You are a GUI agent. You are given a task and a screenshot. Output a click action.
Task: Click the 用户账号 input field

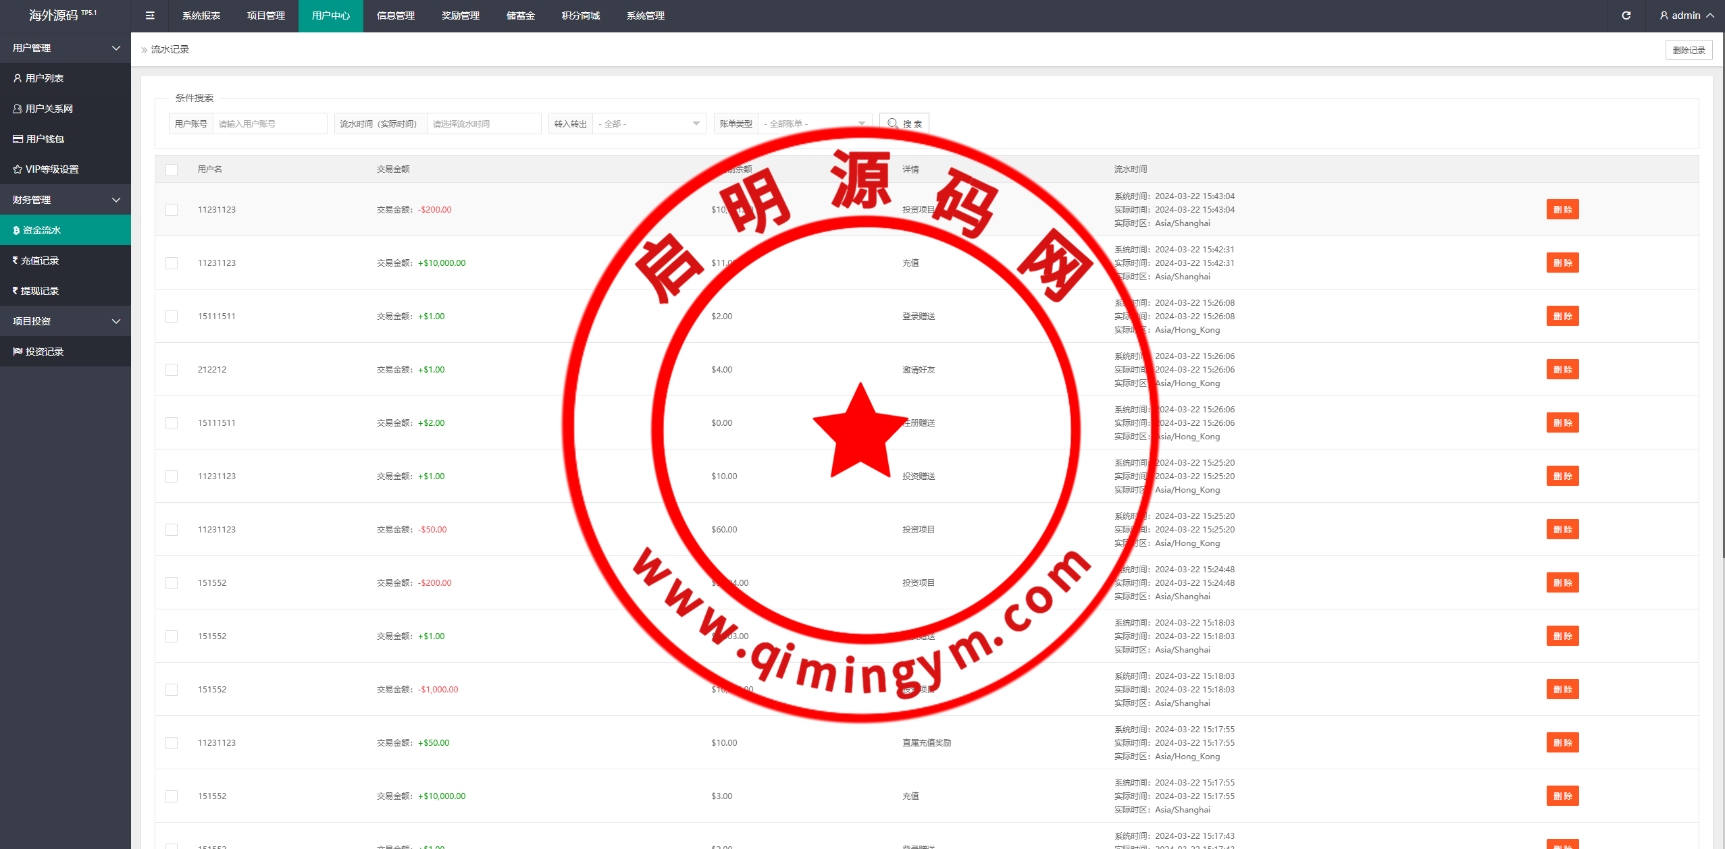click(269, 124)
